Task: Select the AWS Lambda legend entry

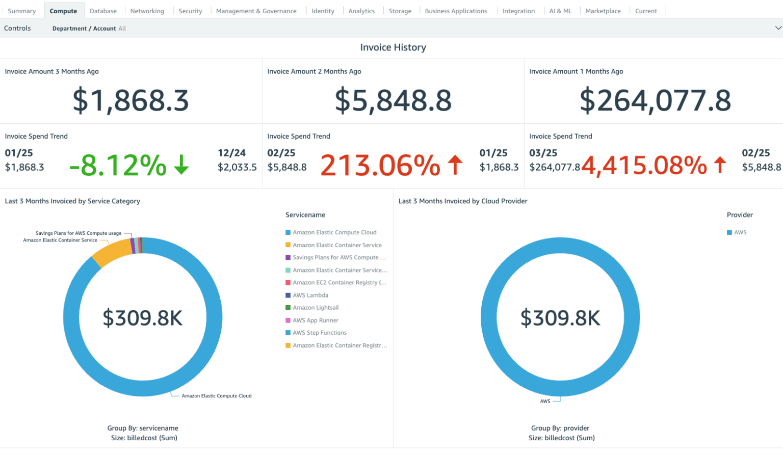Action: click(288, 295)
